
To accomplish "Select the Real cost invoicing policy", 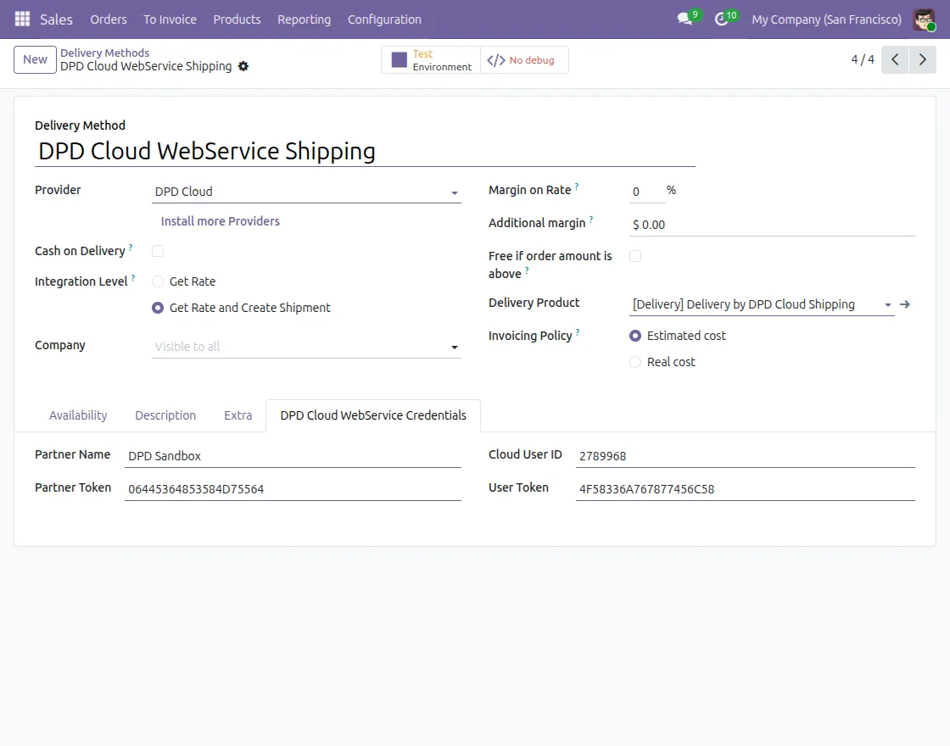I will [x=635, y=362].
